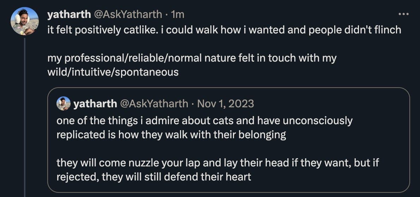Click the 'they will come nuzzle your lap' line
This screenshot has width=420, height=197.
coord(218,163)
